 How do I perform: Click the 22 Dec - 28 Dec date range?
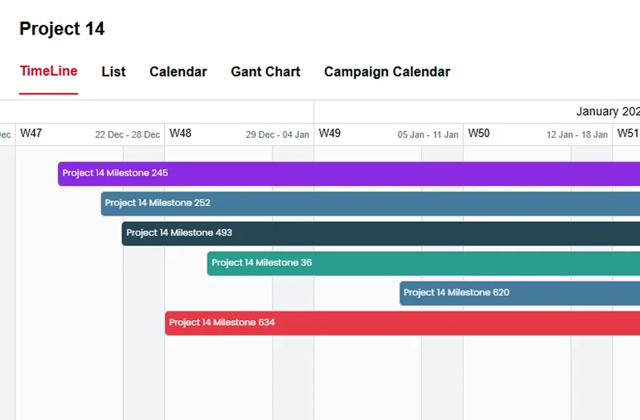point(127,135)
